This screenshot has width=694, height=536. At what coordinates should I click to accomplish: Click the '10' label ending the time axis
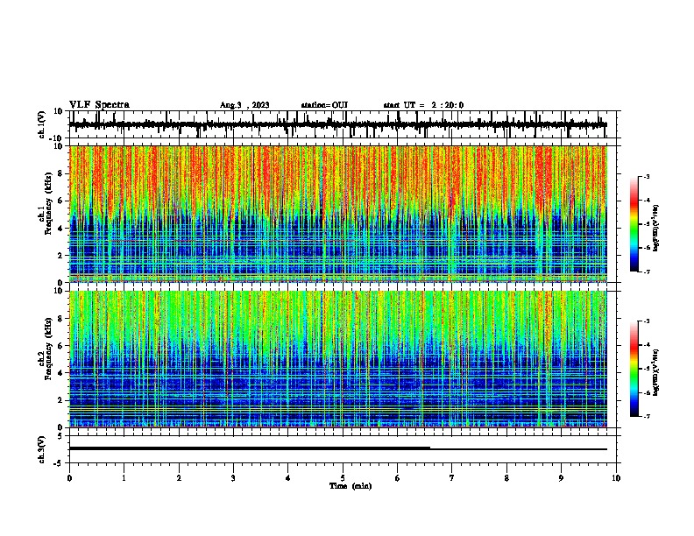(x=616, y=478)
